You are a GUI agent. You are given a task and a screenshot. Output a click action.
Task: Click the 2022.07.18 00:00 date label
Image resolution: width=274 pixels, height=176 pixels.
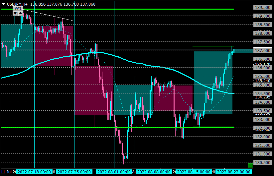pos(34,172)
